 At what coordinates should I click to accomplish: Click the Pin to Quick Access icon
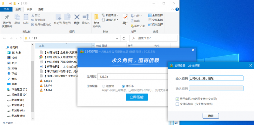pyautogui.click(x=7, y=17)
